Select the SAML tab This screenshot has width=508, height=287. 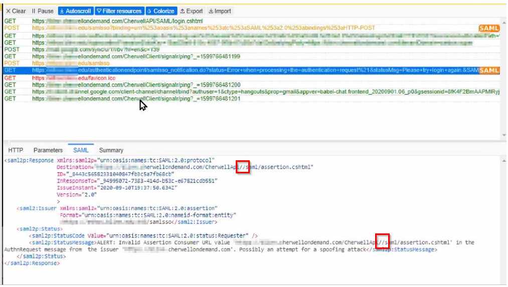pyautogui.click(x=81, y=150)
